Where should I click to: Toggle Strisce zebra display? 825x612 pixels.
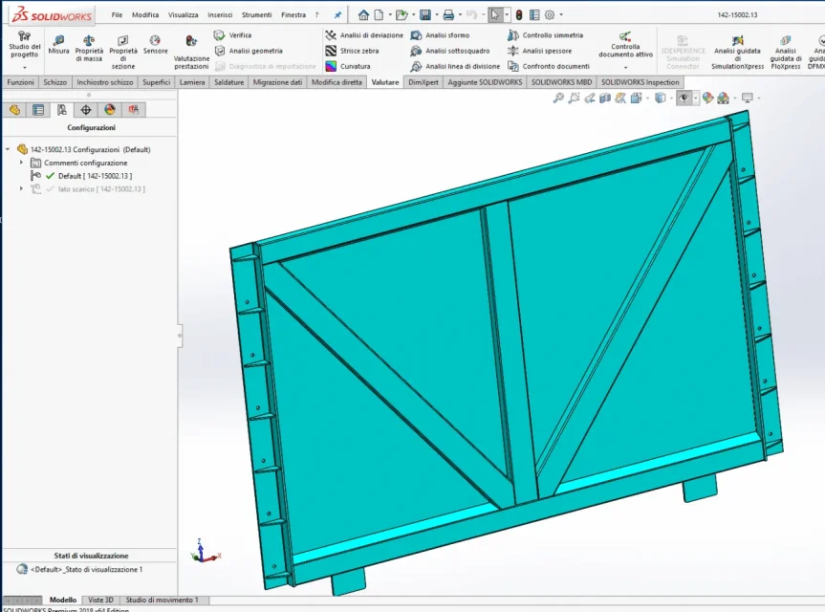click(x=352, y=51)
